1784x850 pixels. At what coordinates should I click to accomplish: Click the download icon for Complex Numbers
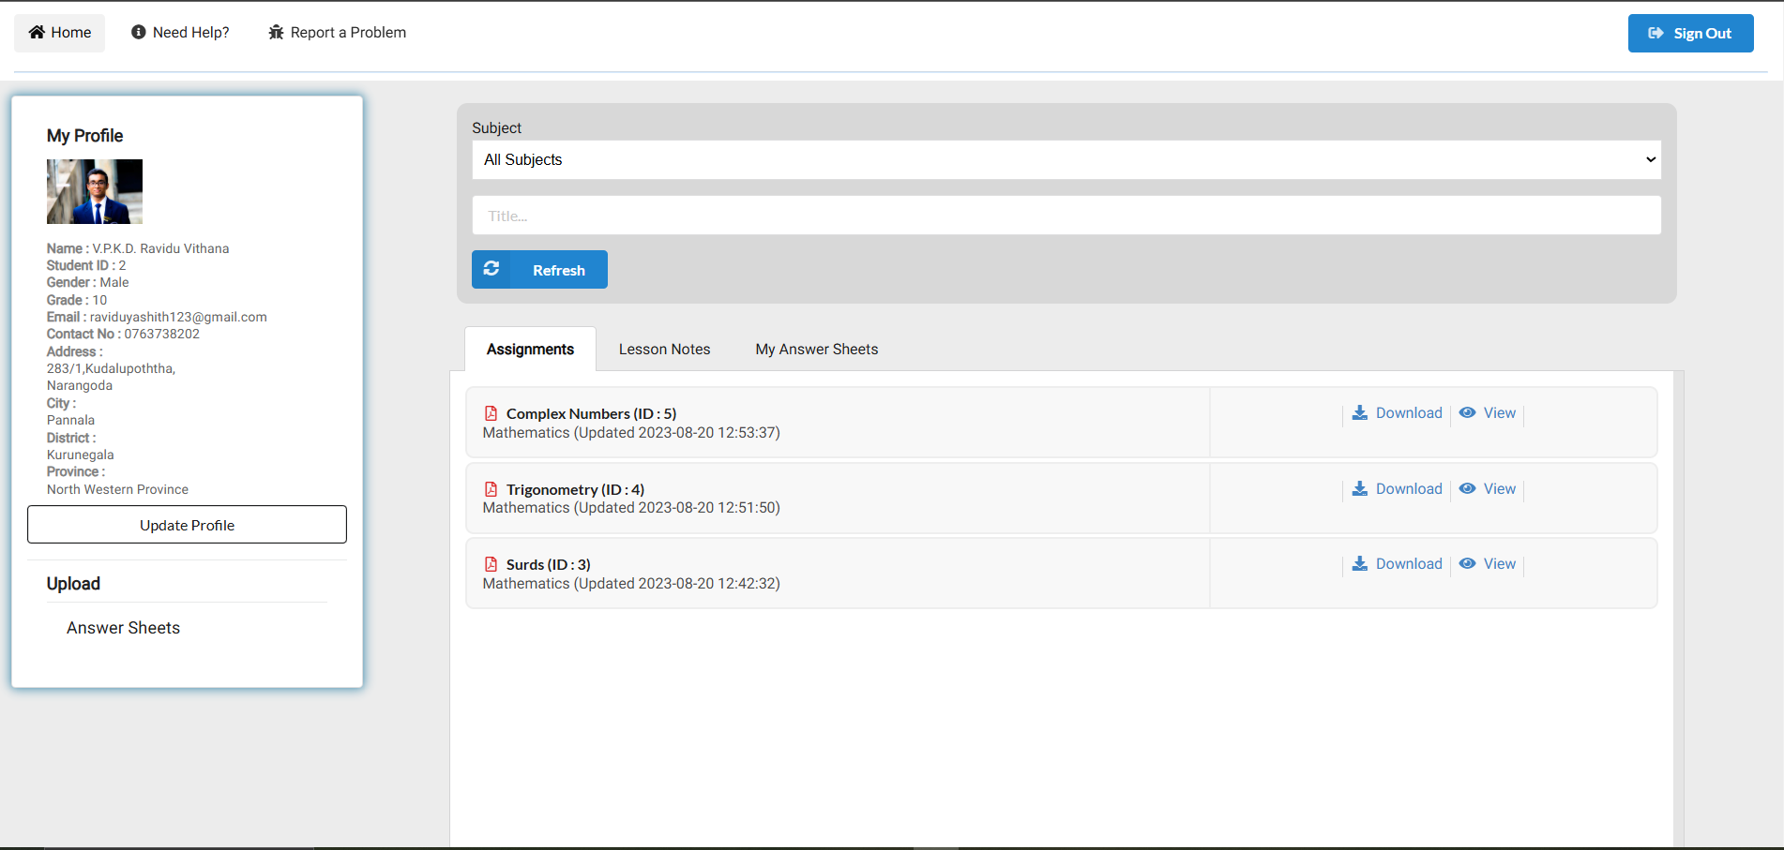point(1359,413)
